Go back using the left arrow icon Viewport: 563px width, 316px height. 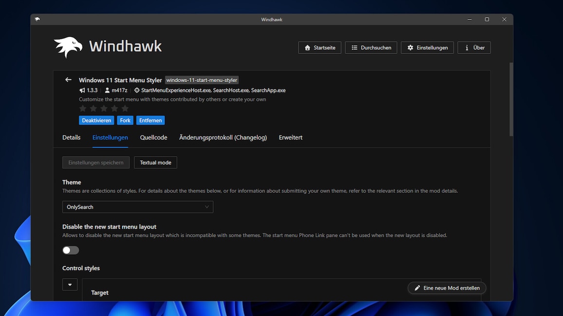(x=68, y=80)
